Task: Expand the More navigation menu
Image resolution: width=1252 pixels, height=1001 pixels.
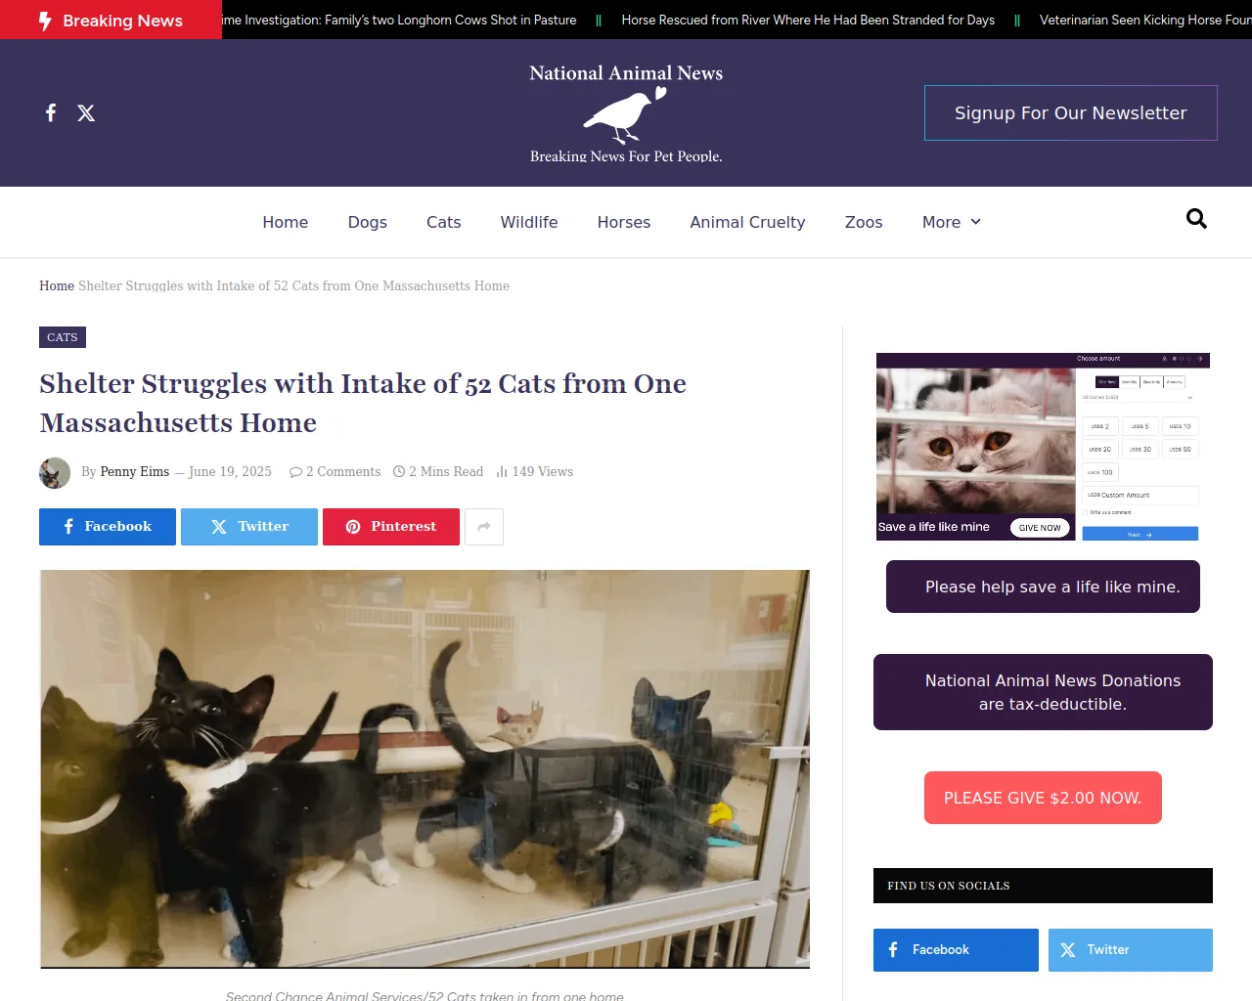Action: point(951,222)
